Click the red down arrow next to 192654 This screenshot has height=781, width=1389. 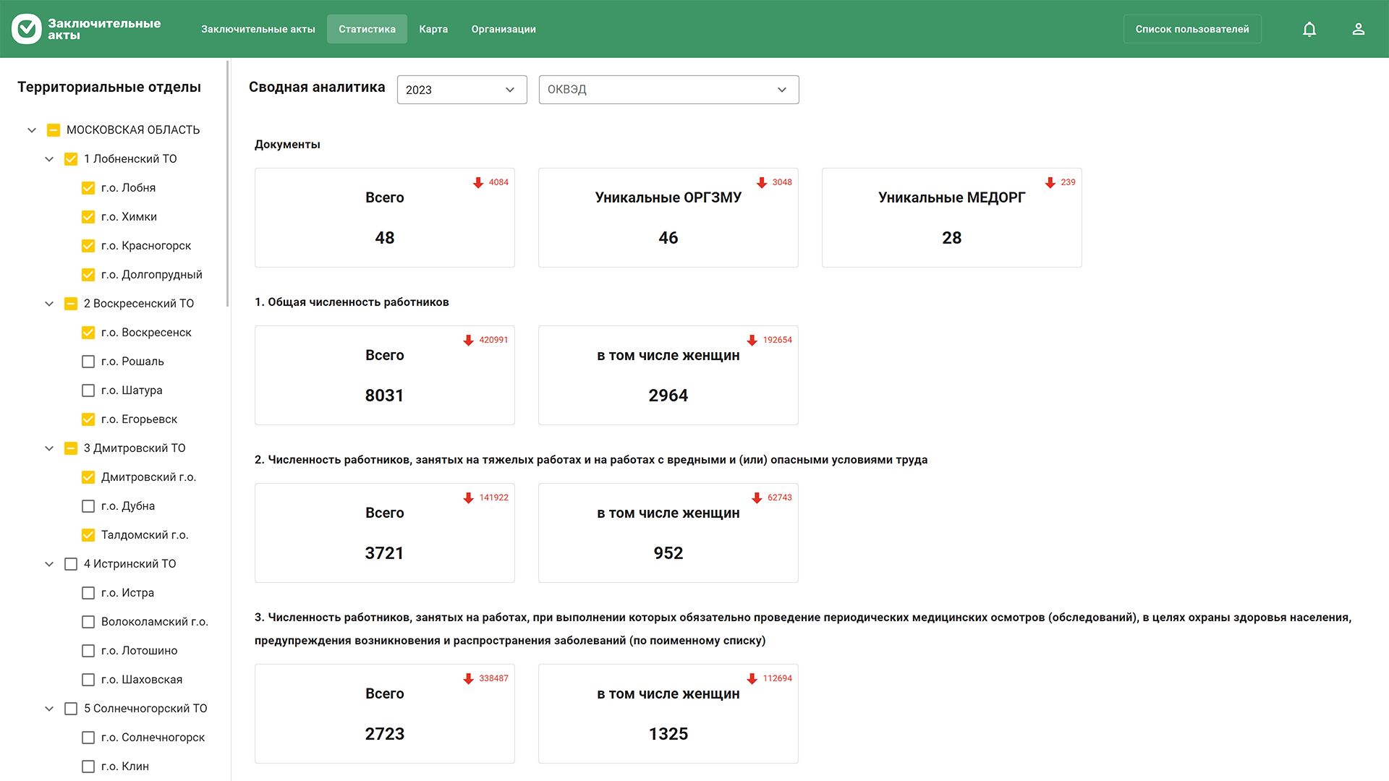click(752, 340)
